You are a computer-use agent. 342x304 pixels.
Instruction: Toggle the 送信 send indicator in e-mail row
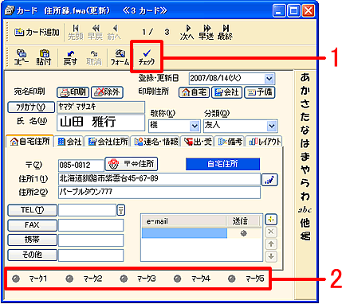(243, 233)
